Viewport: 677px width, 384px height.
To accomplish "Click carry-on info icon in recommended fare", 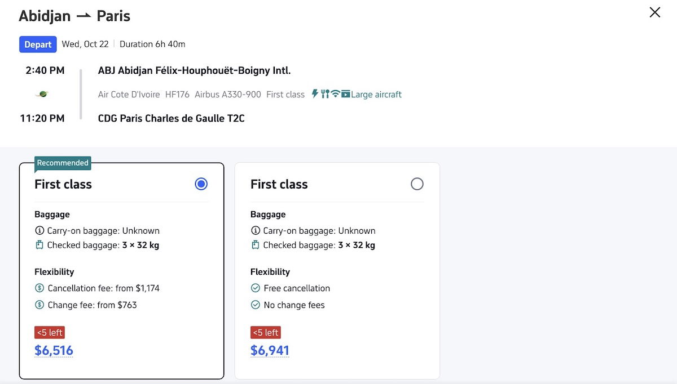I will [39, 230].
